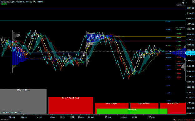
Task: Click the 23 aug date label
Action: pyautogui.click(x=108, y=117)
